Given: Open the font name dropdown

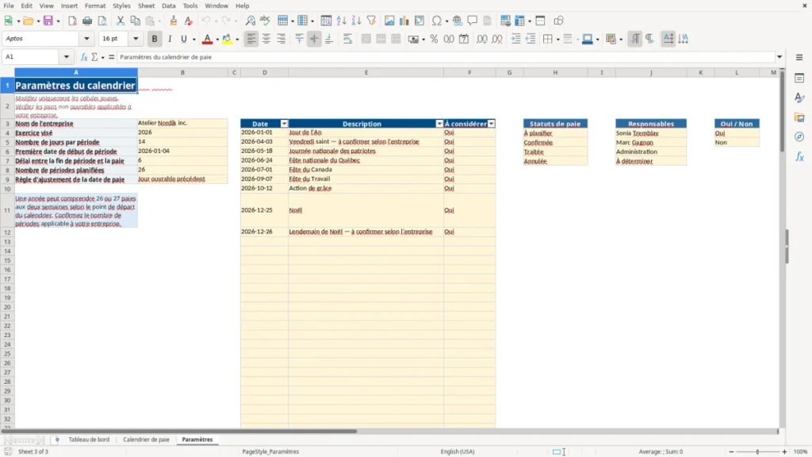Looking at the screenshot, I should tap(86, 39).
